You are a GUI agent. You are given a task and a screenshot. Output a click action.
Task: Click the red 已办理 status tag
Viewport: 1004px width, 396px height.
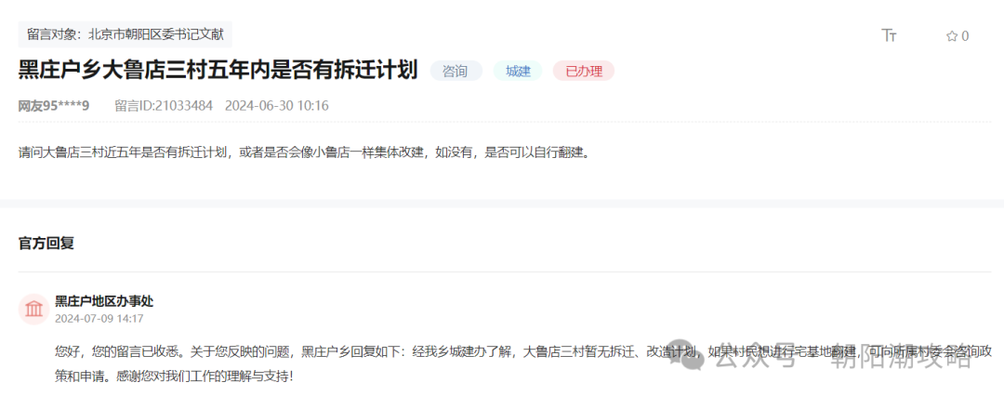tap(583, 71)
